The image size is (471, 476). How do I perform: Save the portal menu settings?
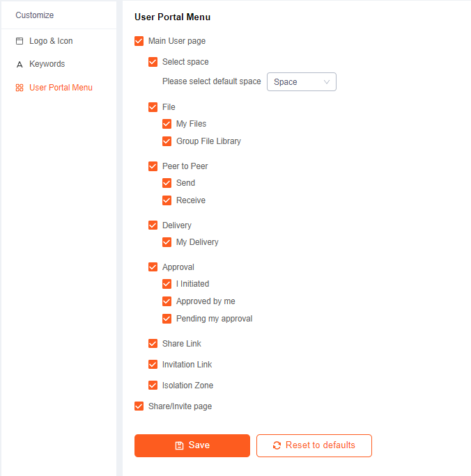[192, 445]
